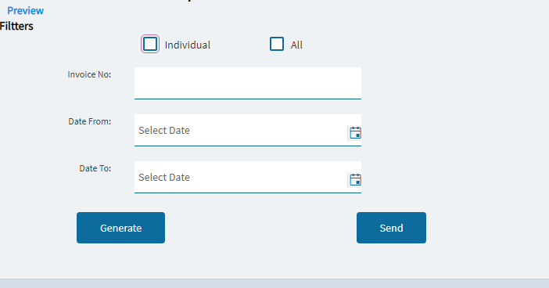Tick the Individual checkbox

tap(150, 44)
